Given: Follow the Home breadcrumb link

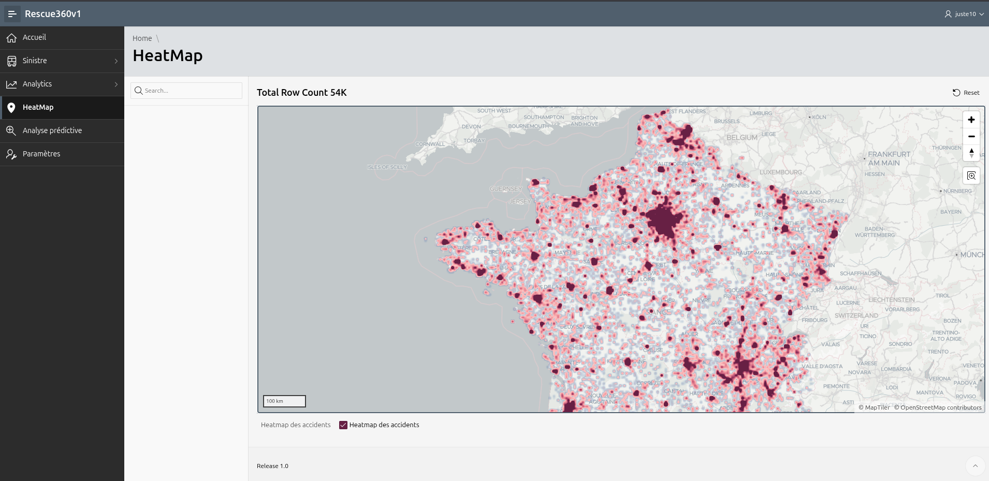Looking at the screenshot, I should (142, 38).
